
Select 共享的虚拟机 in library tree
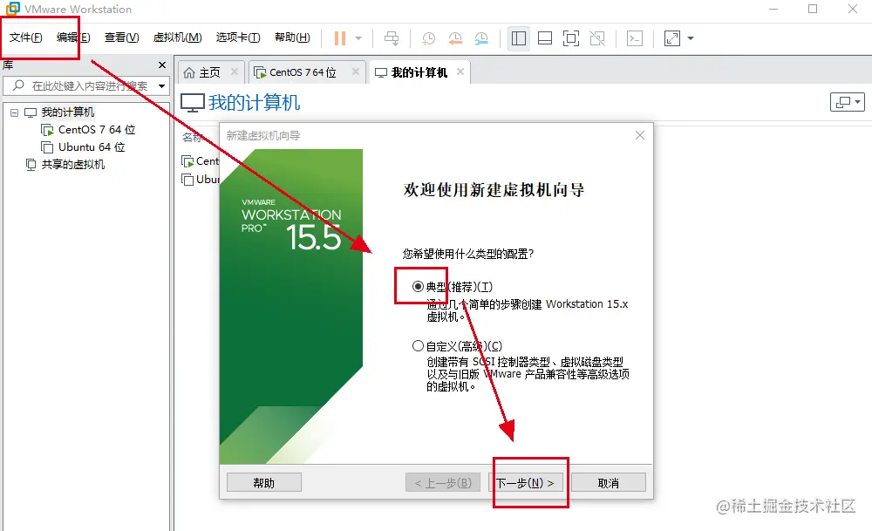point(73,165)
